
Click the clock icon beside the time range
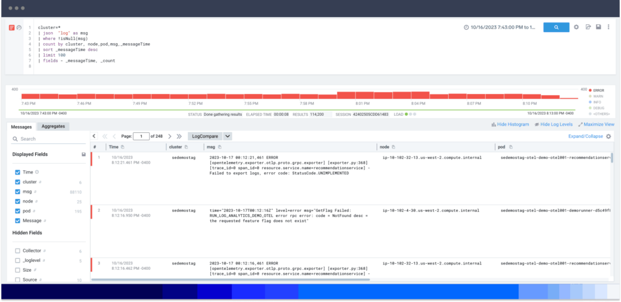coord(466,27)
